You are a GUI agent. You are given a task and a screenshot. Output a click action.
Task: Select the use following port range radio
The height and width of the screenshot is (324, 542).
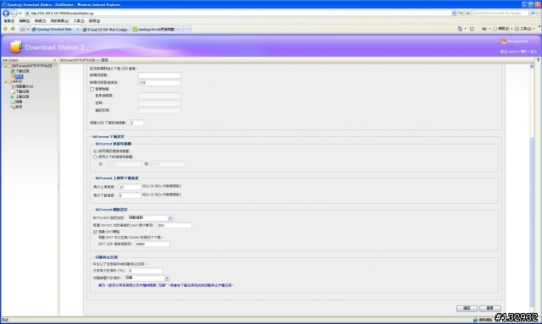(95, 157)
